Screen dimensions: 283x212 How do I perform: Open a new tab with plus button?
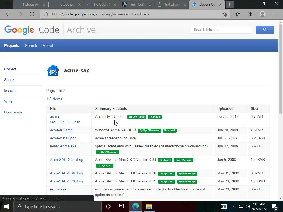[x=229, y=4]
